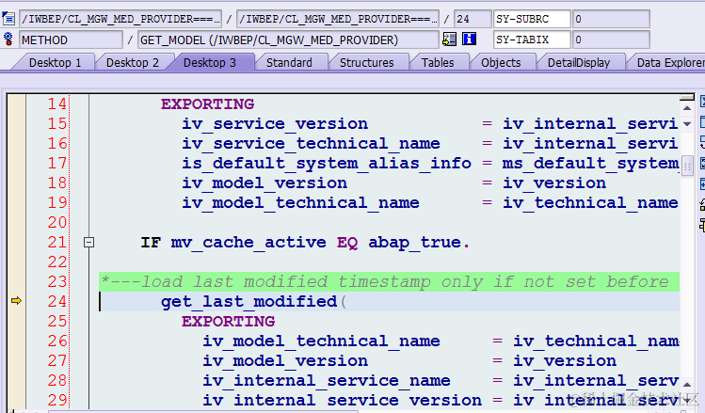705x413 pixels.
Task: Click ms_default_system value on line 17
Action: pyautogui.click(x=590, y=164)
